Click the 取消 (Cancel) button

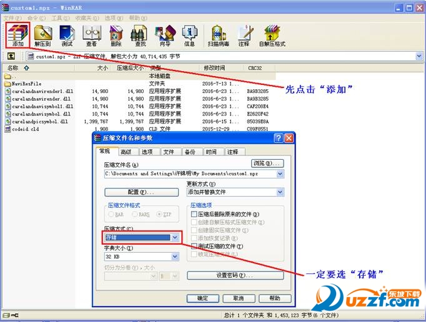point(239,298)
